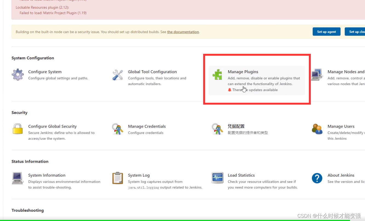Click the 凭据配置 keys icon
This screenshot has width=365, height=221.
[217, 129]
